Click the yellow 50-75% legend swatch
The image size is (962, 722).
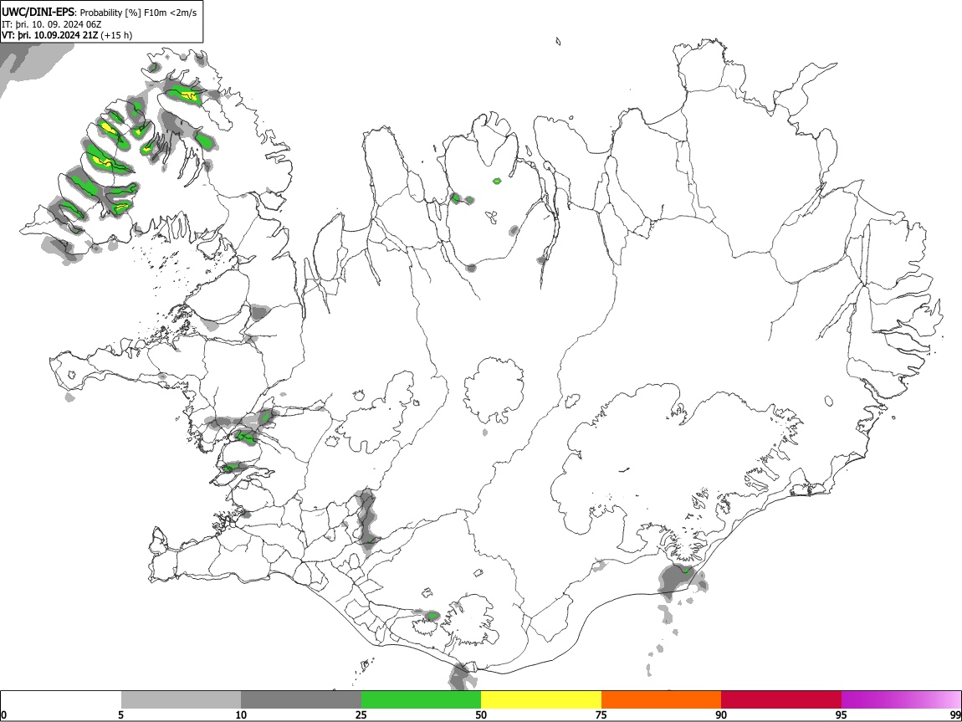[x=541, y=700]
